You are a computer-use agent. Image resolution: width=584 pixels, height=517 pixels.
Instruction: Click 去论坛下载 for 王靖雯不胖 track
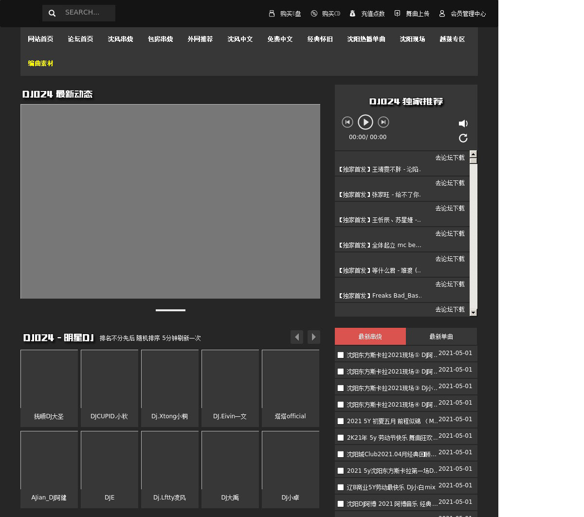450,158
